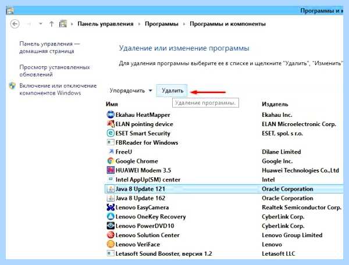Select FBReader for Windows in list
The image size is (349, 265).
tap(147, 142)
